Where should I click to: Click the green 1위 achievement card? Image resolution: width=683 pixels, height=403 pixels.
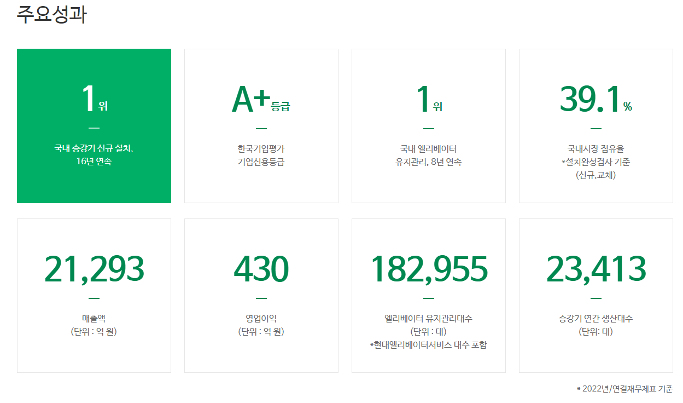[x=94, y=125]
